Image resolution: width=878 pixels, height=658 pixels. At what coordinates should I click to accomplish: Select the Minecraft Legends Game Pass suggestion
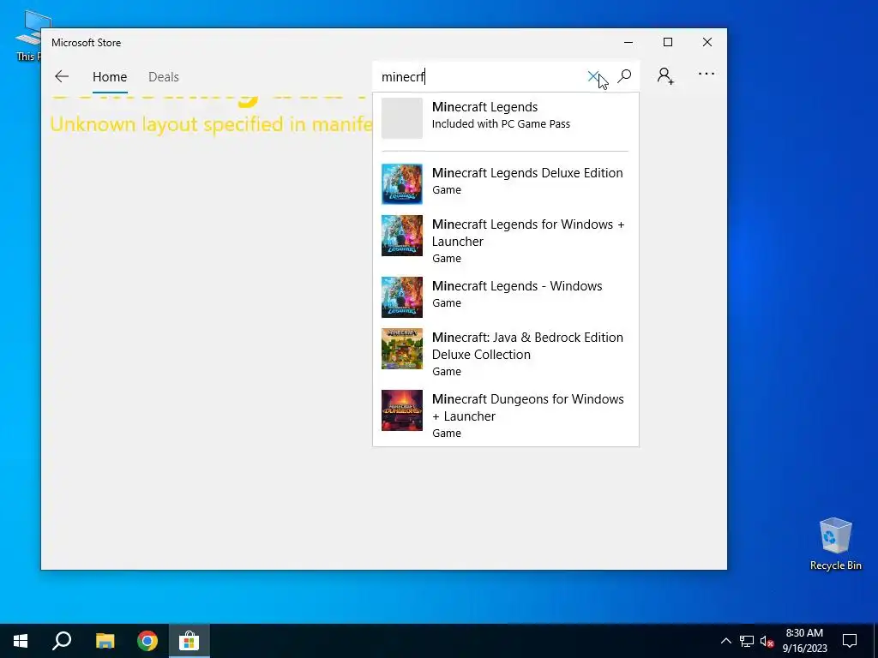[x=506, y=117]
